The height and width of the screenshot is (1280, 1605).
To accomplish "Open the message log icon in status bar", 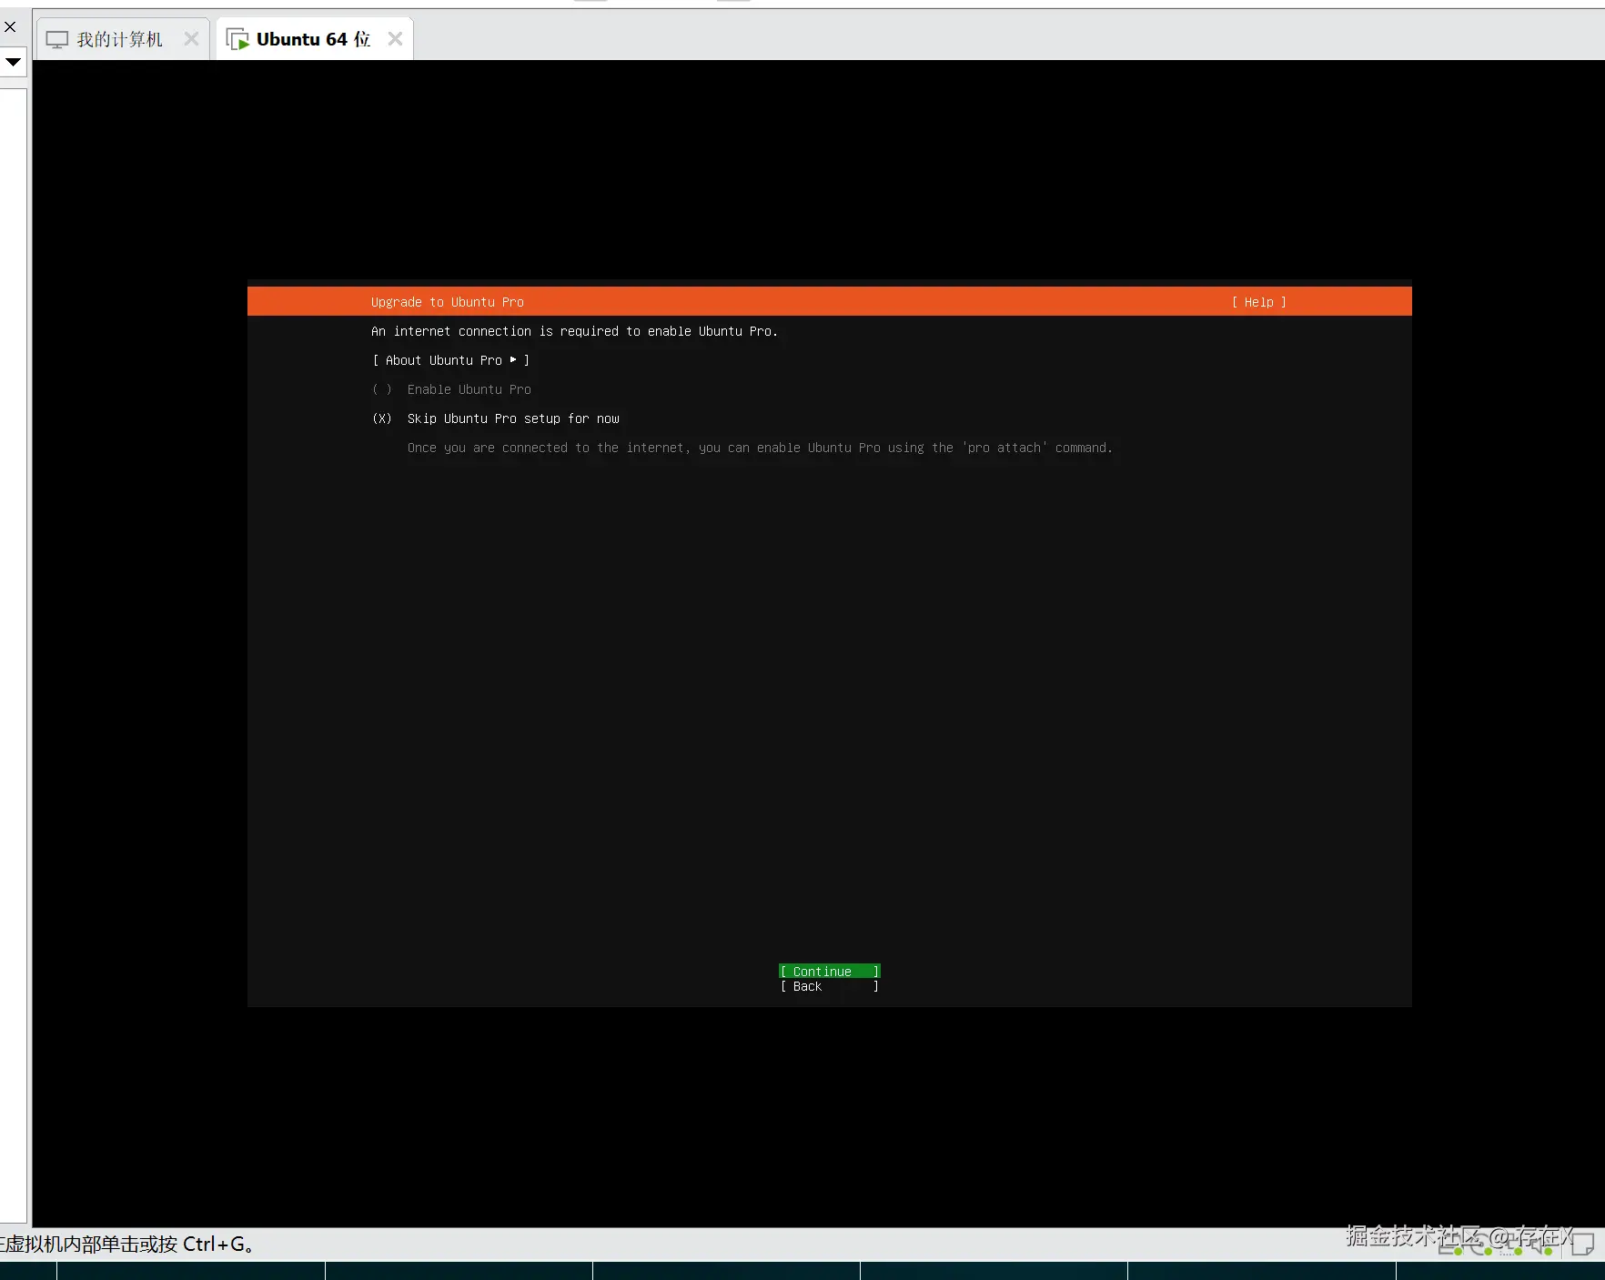I will coord(1583,1245).
